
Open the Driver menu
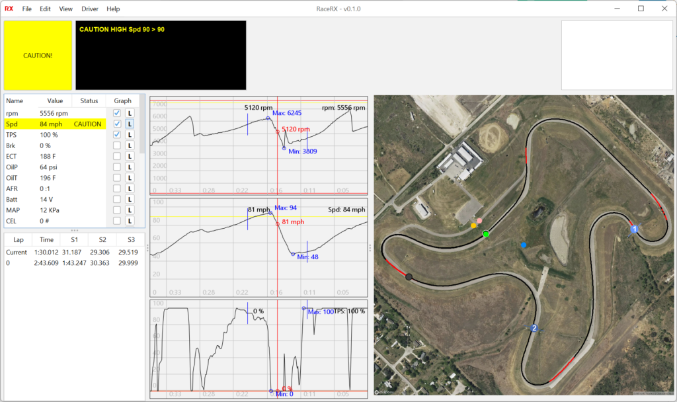[89, 9]
